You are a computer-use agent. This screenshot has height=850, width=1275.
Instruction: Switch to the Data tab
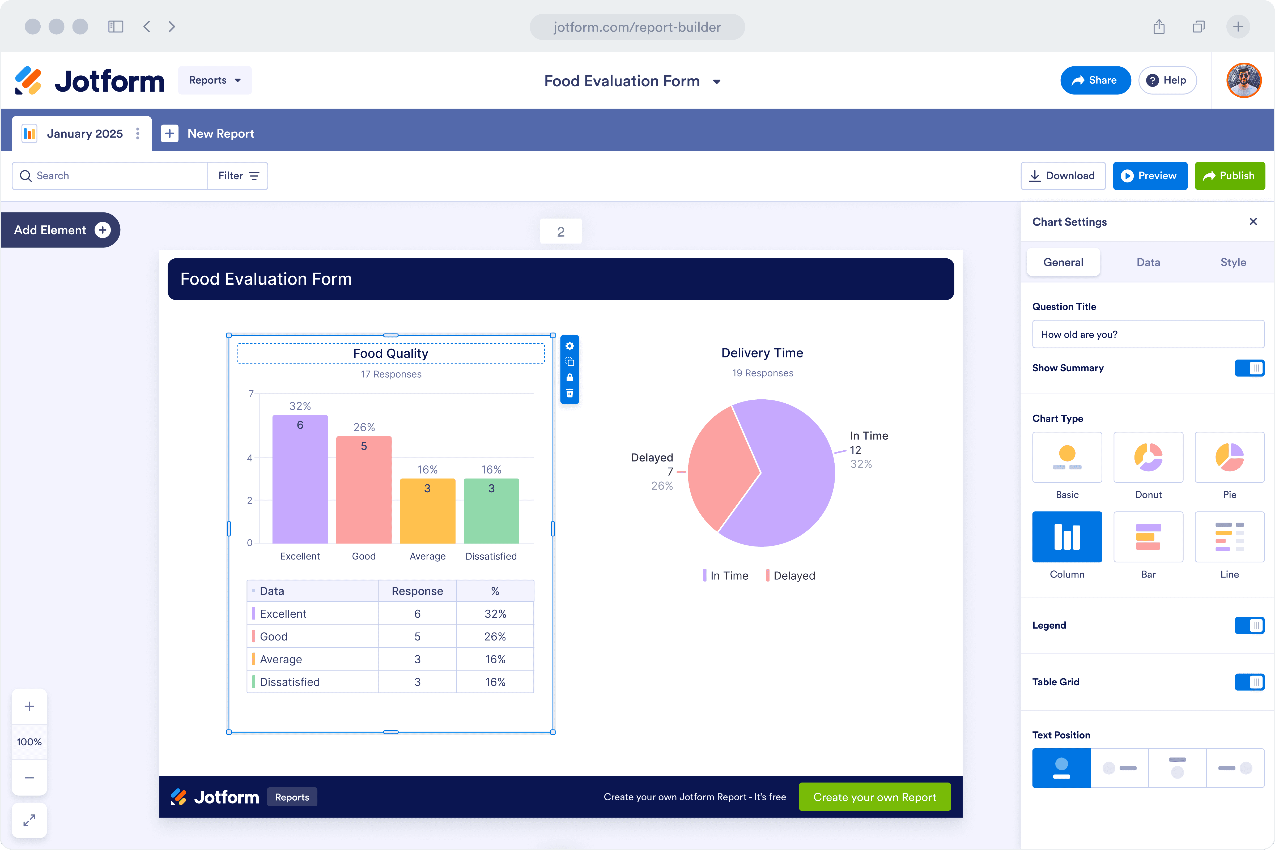1148,262
